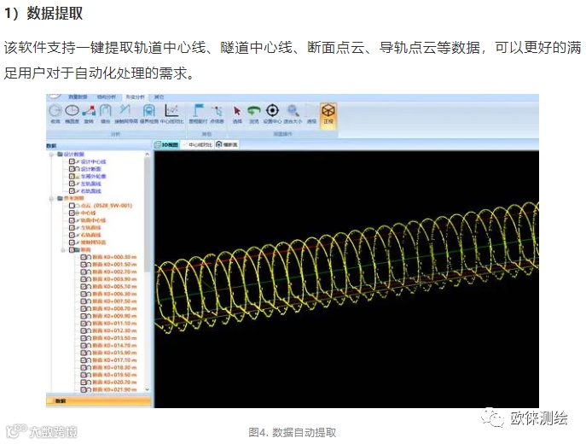
Task: Toggle checkbox for 设计中心线
Action: tap(72, 161)
